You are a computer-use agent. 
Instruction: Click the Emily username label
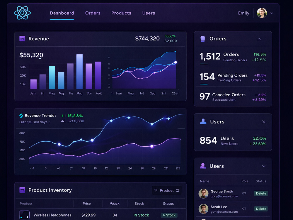point(243,13)
